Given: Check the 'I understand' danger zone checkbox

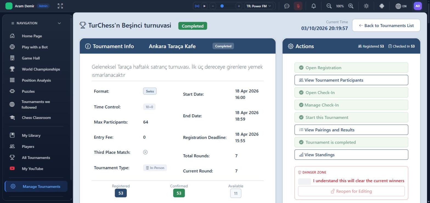Looking at the screenshot, I should click(x=304, y=181).
